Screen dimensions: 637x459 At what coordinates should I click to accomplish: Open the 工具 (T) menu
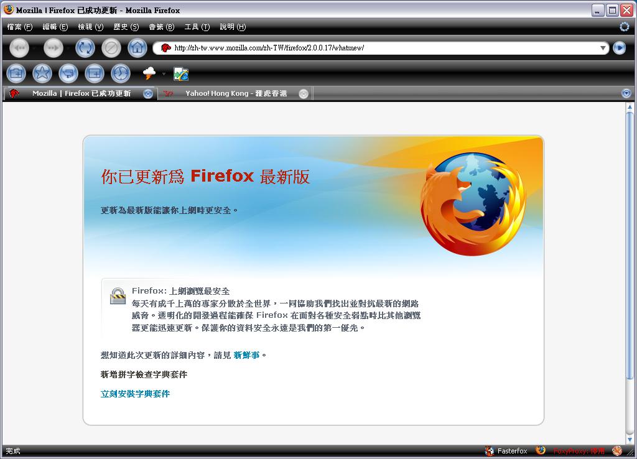[x=197, y=27]
